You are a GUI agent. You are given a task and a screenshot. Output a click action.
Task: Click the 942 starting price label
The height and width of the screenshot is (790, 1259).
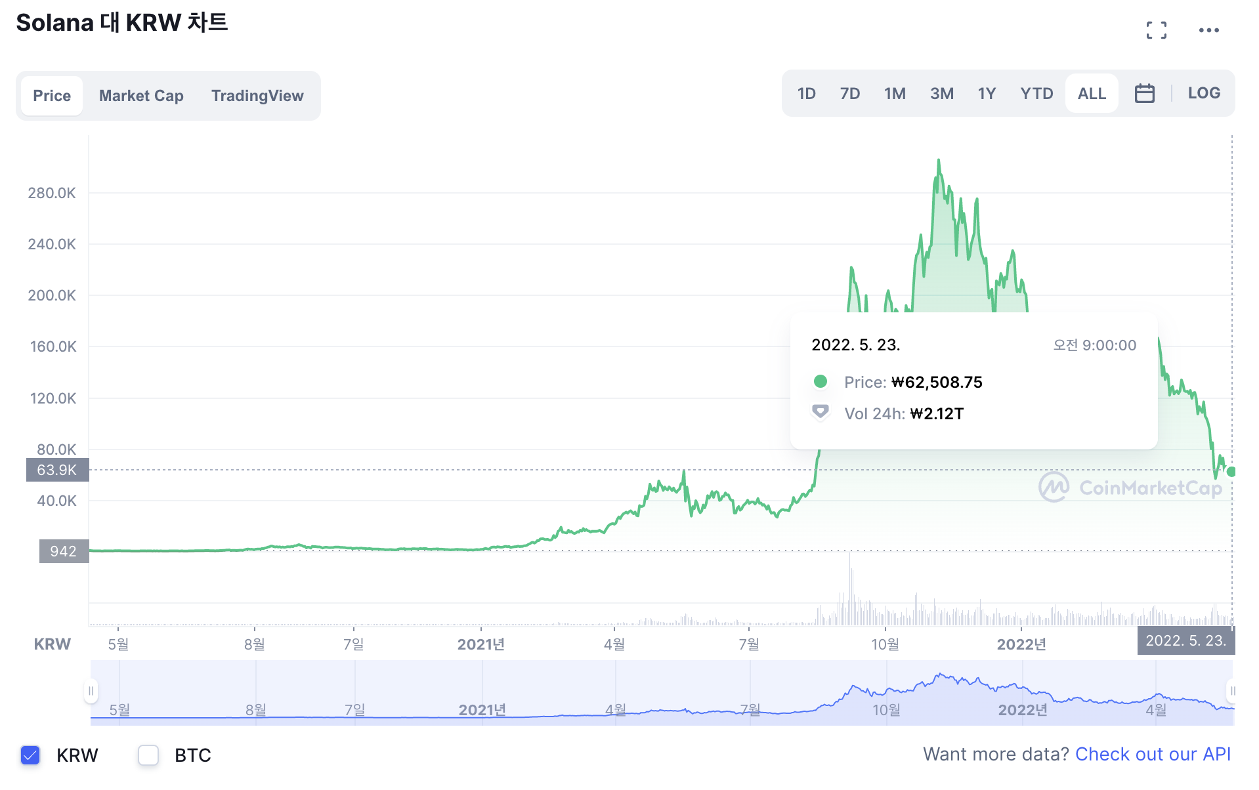64,551
